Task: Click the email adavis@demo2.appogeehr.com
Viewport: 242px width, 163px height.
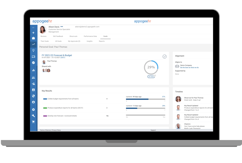Action: click(x=87, y=27)
